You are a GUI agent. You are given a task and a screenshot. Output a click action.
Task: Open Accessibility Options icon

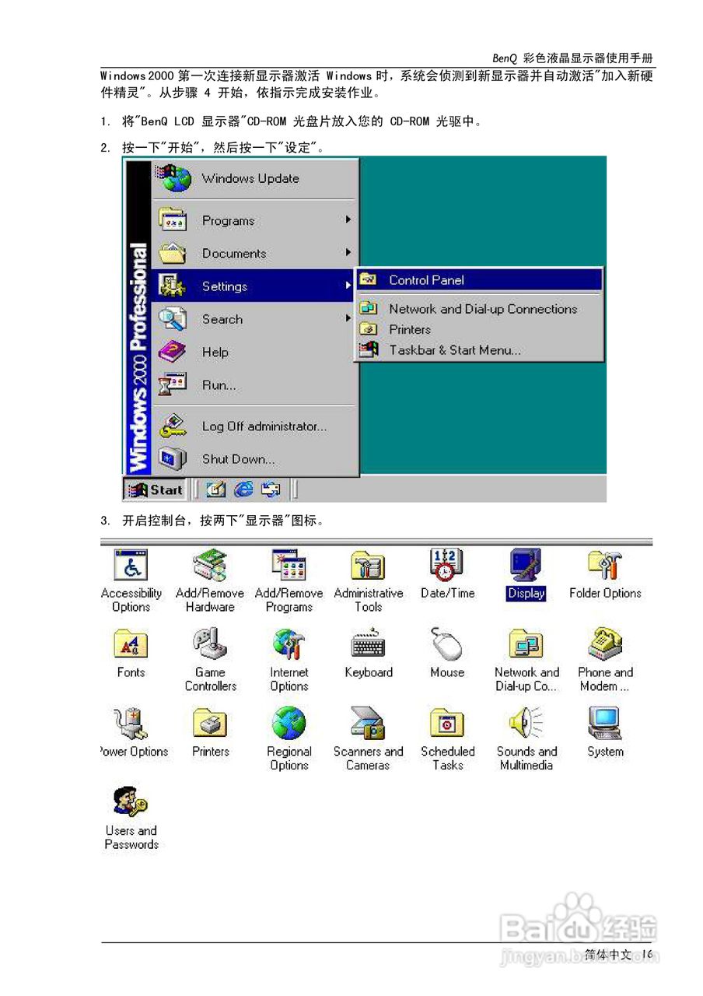tap(131, 566)
